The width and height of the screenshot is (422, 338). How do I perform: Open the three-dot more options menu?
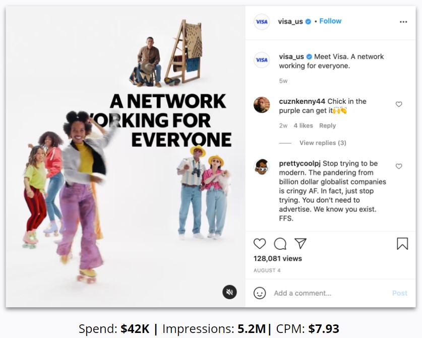(403, 22)
